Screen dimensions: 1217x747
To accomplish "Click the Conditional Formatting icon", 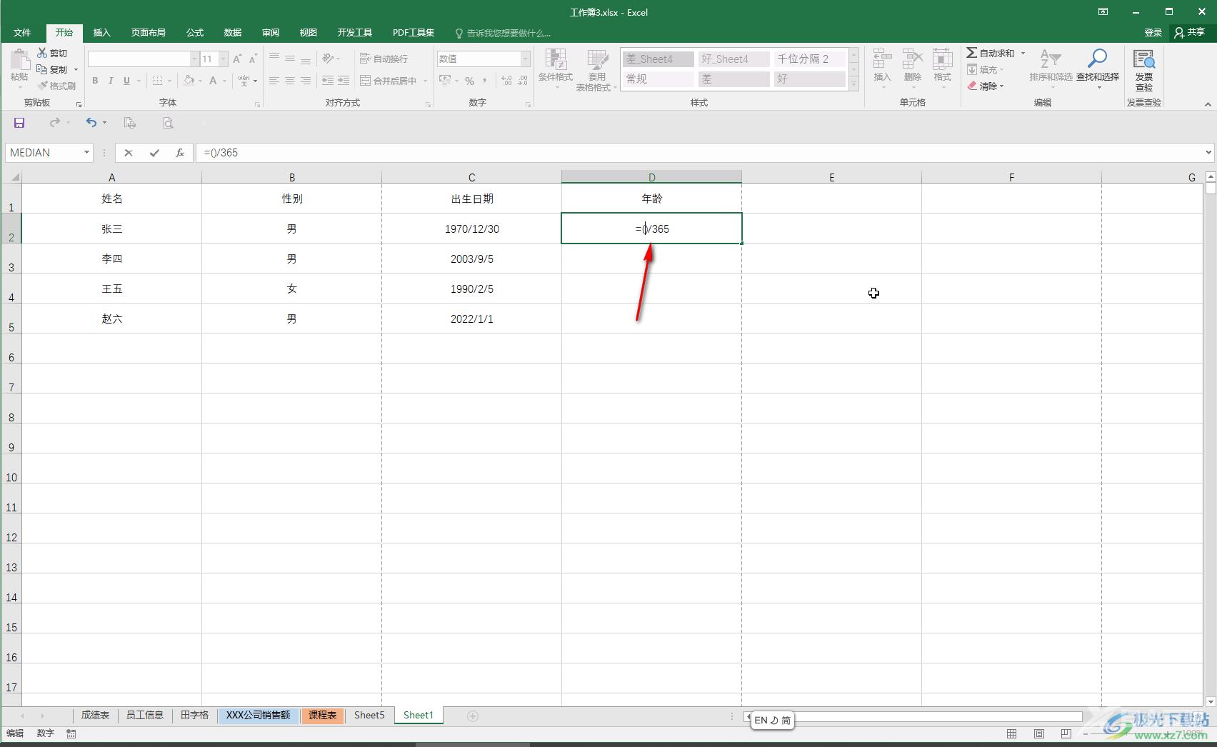I will [x=556, y=60].
